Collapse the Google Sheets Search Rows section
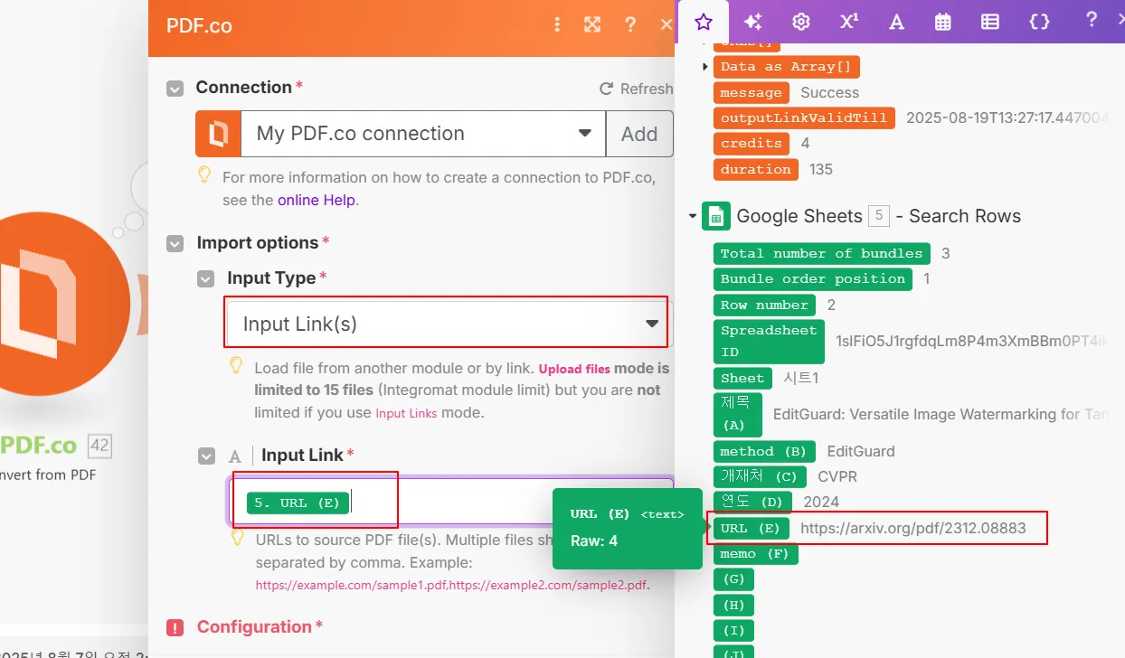 click(693, 217)
